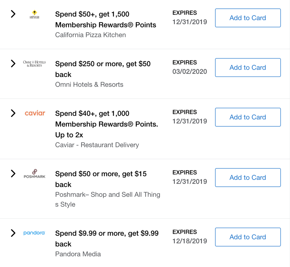Click the blue Pandora logo
The height and width of the screenshot is (267, 290).
[34, 233]
